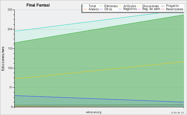
Task: Click the 153 y-axis value
Action: pos(10,48)
